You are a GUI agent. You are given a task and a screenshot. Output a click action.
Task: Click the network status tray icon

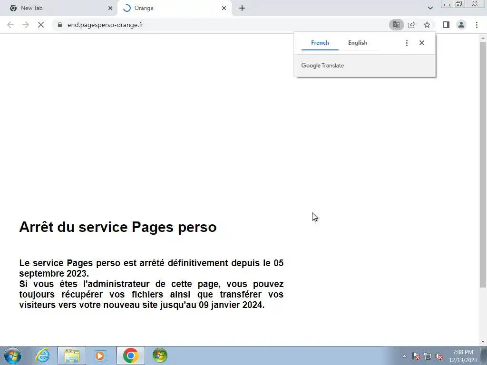pyautogui.click(x=428, y=356)
